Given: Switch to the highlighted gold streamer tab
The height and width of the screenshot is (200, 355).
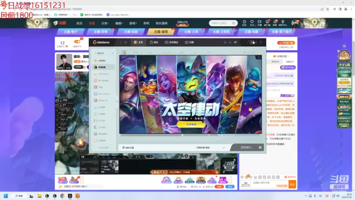Looking at the screenshot, I should click(161, 32).
